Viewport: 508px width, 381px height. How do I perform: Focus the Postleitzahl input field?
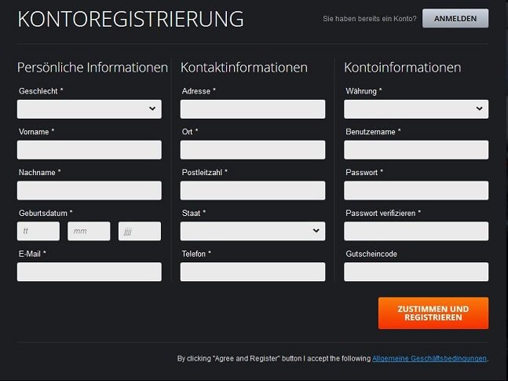tap(253, 190)
